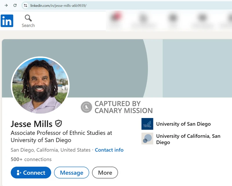Click the Message button
Image resolution: width=232 pixels, height=186 pixels.
(72, 173)
